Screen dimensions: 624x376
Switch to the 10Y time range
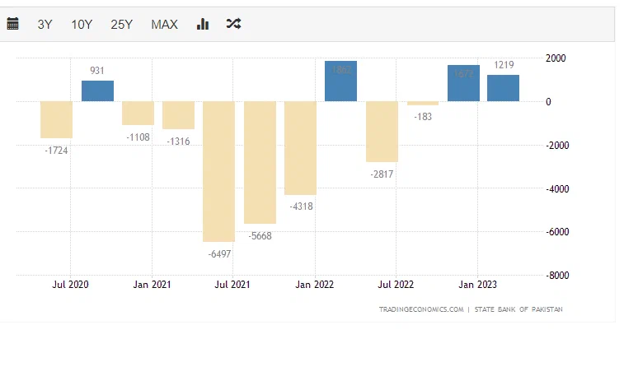click(x=82, y=25)
